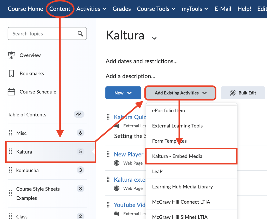Click drag handle next to Kaltura Quiz topic
The width and height of the screenshot is (267, 219).
[x=108, y=117]
